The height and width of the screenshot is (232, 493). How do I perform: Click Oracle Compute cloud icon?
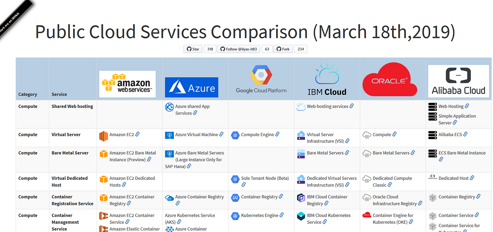click(x=366, y=135)
